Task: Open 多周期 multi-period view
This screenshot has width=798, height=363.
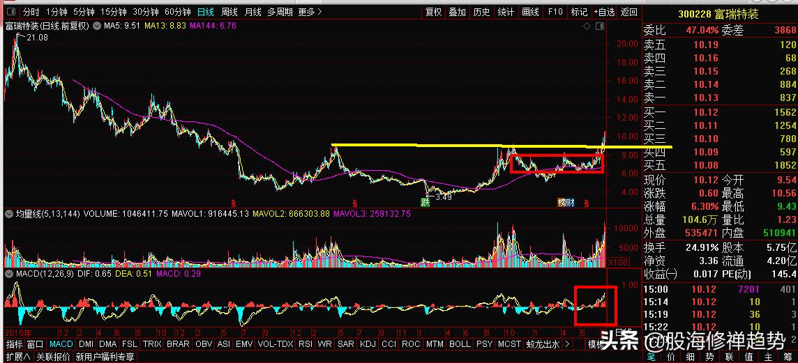Action: [x=280, y=12]
